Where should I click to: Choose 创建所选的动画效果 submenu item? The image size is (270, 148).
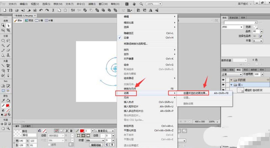pos(195,93)
